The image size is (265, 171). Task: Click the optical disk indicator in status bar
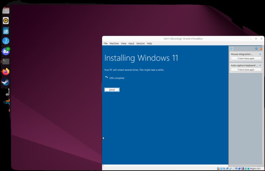(x=221, y=169)
